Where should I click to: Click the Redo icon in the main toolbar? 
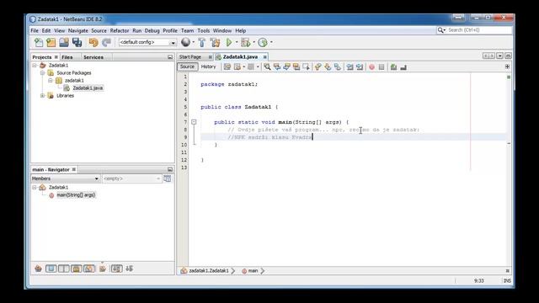[107, 42]
